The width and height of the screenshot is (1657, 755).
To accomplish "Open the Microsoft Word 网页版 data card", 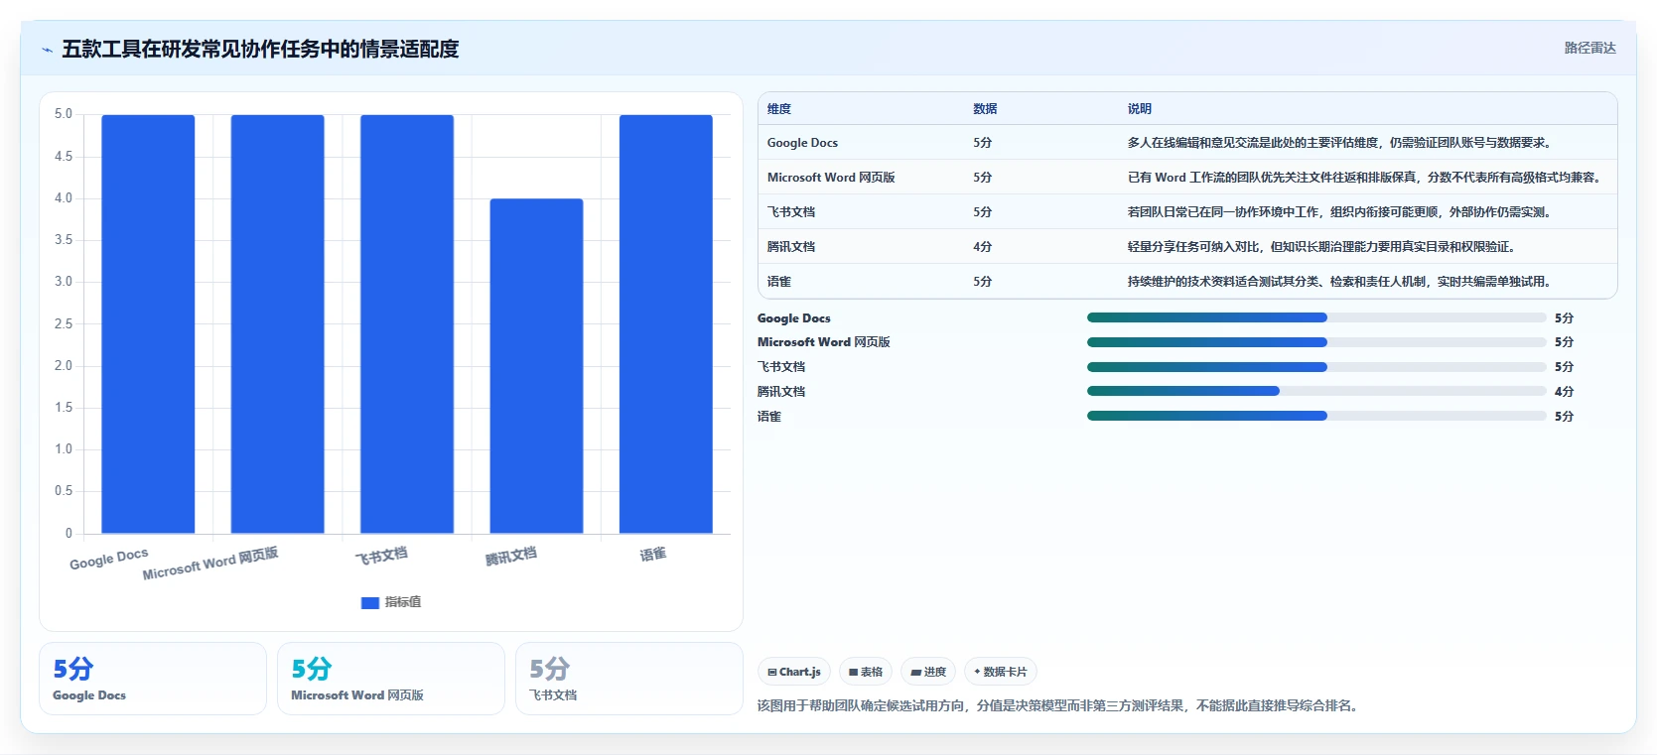I will pos(391,679).
